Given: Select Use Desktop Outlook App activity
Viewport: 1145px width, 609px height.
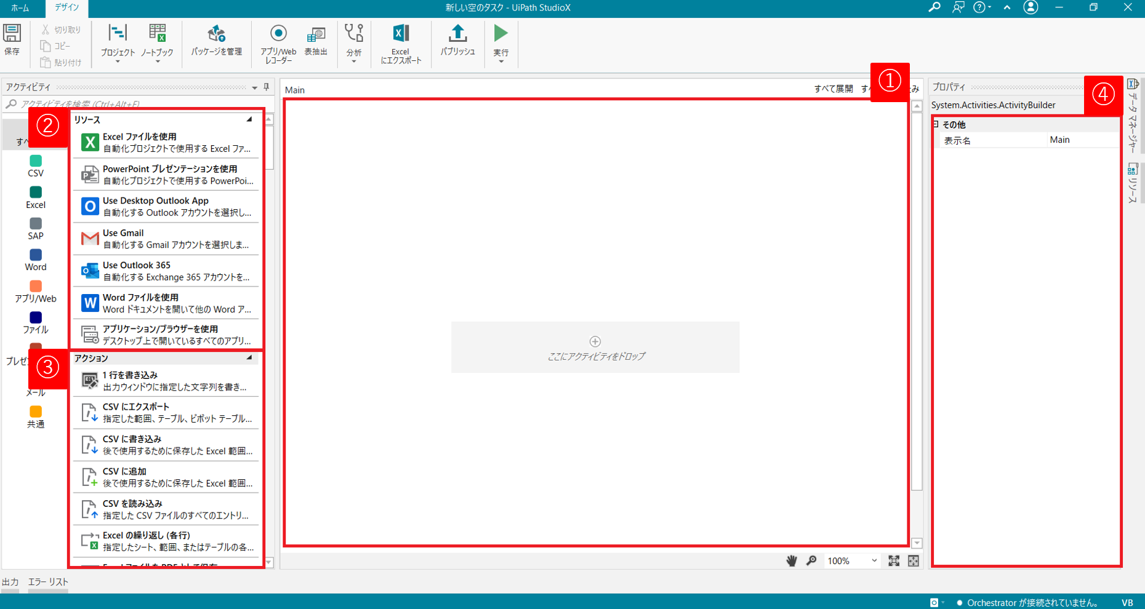Looking at the screenshot, I should click(x=166, y=207).
